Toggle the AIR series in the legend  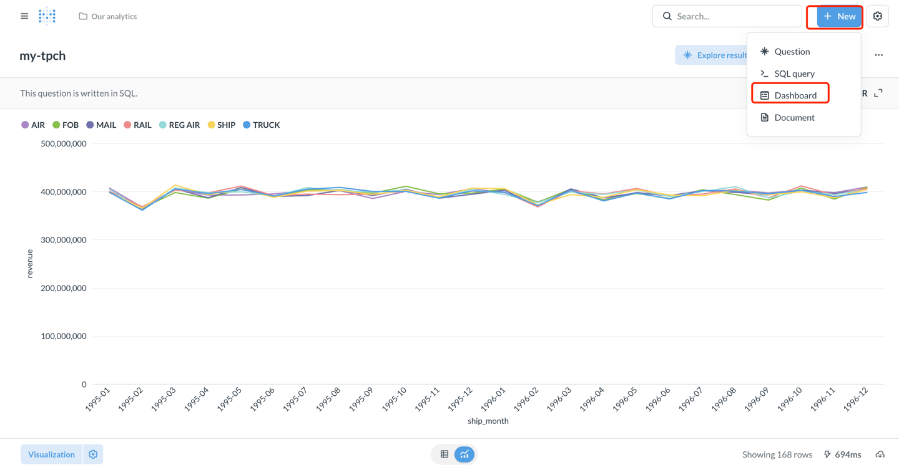coord(32,125)
